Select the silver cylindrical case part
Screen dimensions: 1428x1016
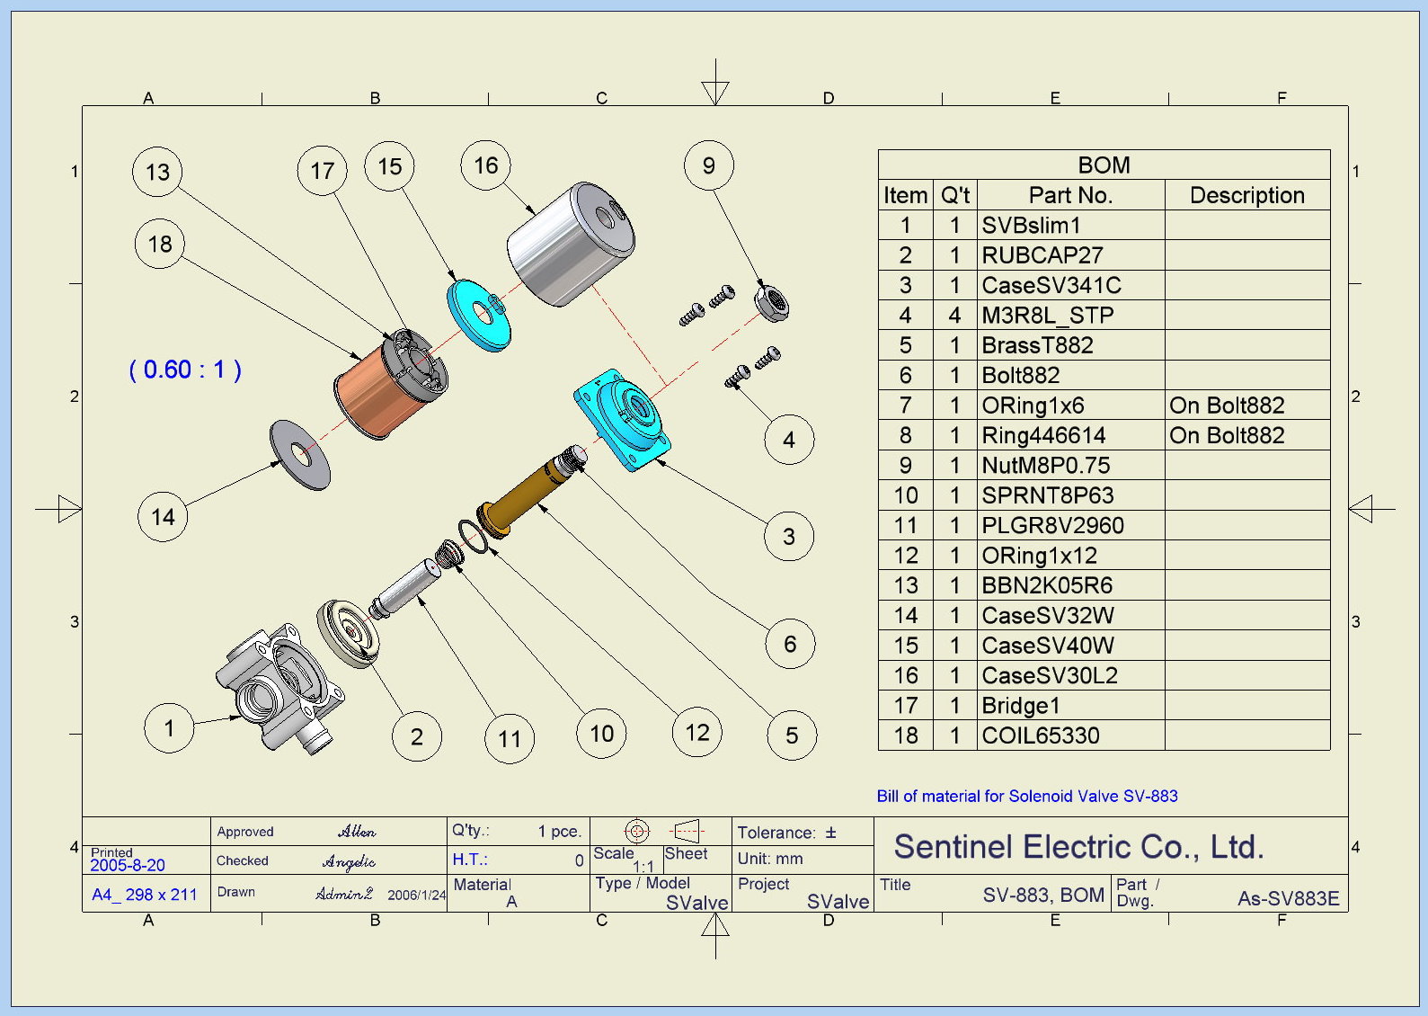click(569, 245)
